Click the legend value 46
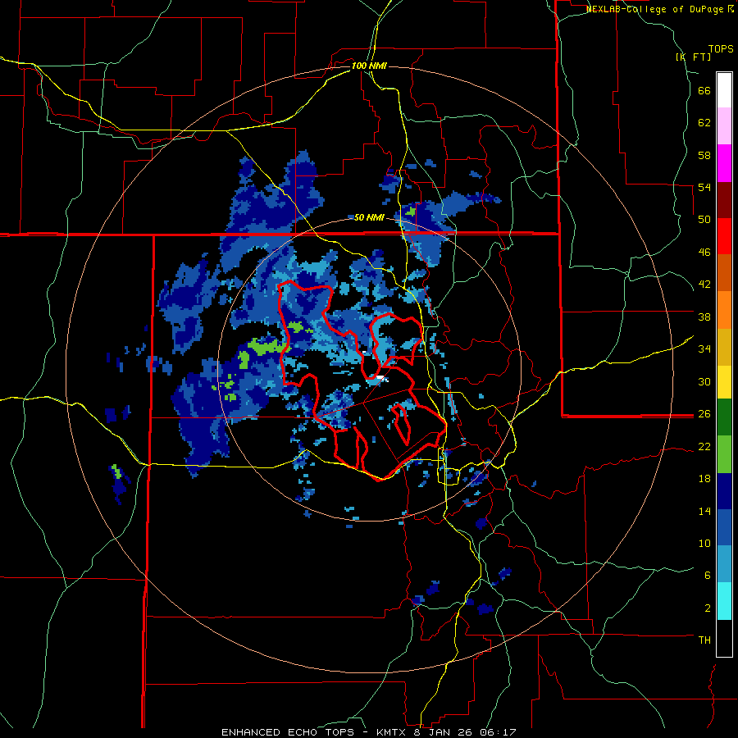This screenshot has width=738, height=738. tap(704, 253)
